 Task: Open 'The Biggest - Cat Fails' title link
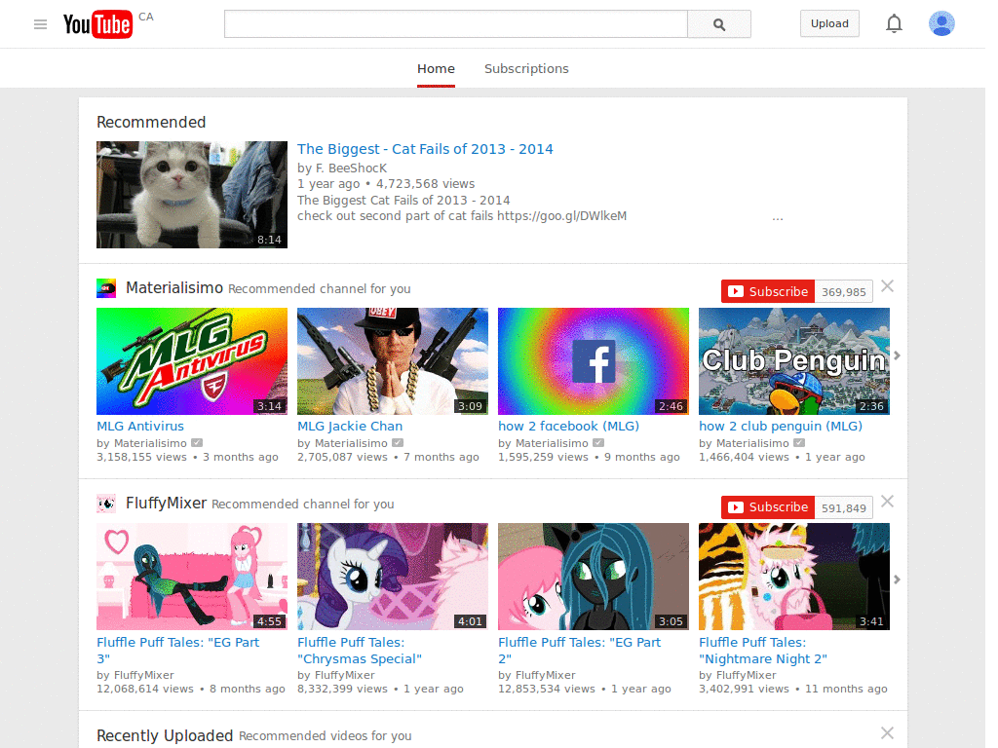coord(425,149)
